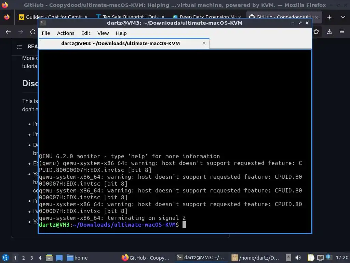The image size is (350, 263).
Task: Switch to the GitHub Firefox window via taskbar
Action: pos(146,258)
